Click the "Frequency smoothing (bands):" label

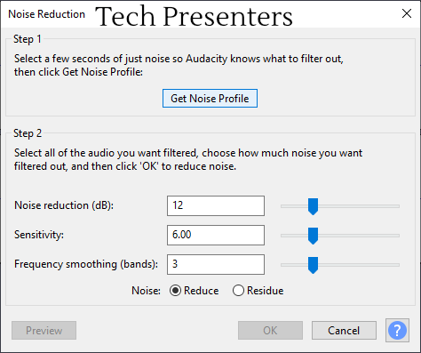86,264
